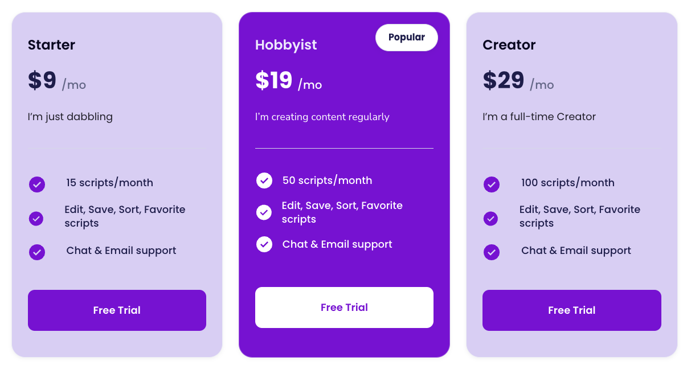Screen dimensions: 687x369
Task: Click Creator's Edit, Save, Sort checkmark icon
Action: click(491, 219)
